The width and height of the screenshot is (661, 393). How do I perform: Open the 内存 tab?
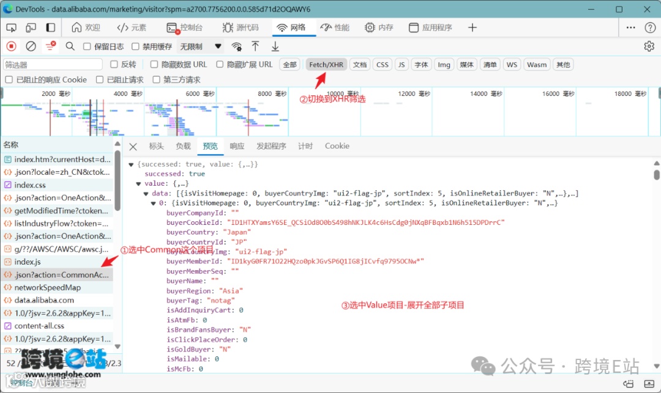(x=379, y=28)
